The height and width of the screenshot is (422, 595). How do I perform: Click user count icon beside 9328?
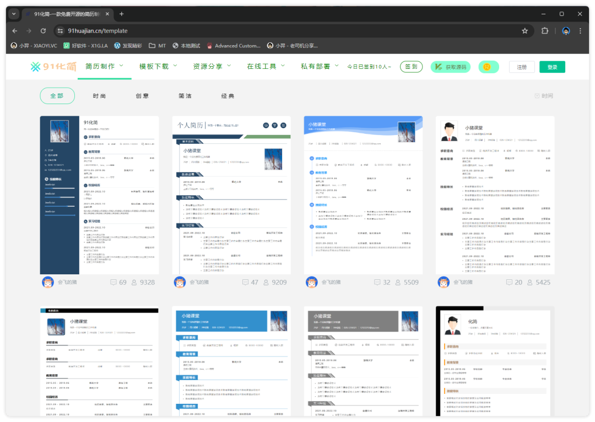134,283
